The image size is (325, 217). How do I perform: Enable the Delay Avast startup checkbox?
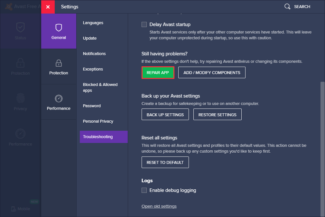tap(144, 24)
